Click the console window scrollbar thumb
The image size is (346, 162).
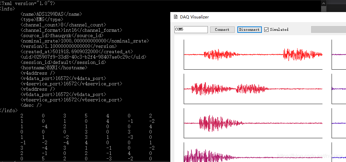point(324,9)
